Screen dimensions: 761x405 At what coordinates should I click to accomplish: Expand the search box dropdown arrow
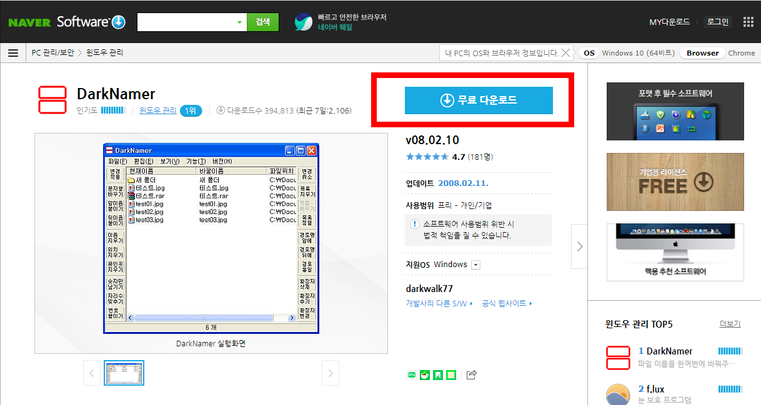pyautogui.click(x=239, y=22)
